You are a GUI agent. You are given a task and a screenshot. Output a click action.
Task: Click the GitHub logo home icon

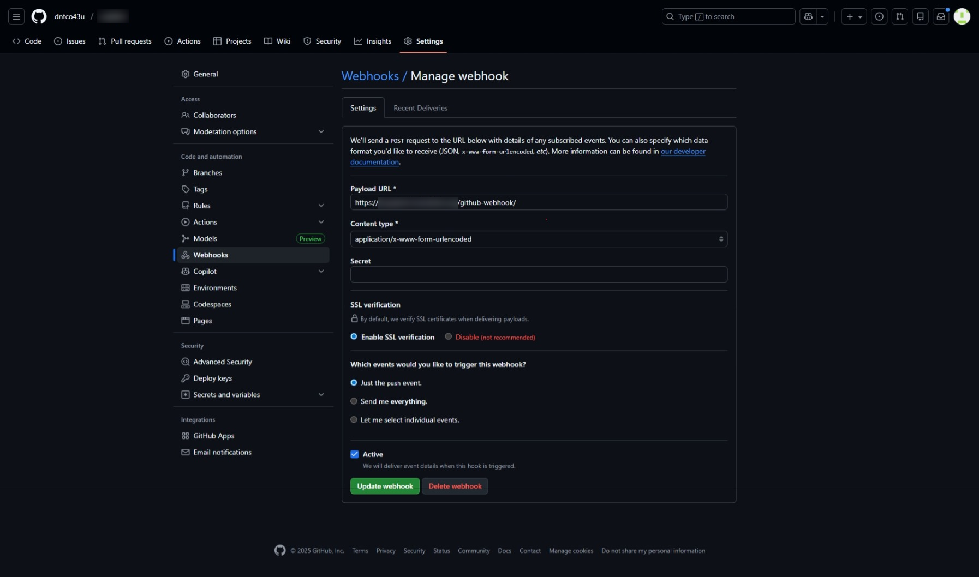pyautogui.click(x=39, y=16)
